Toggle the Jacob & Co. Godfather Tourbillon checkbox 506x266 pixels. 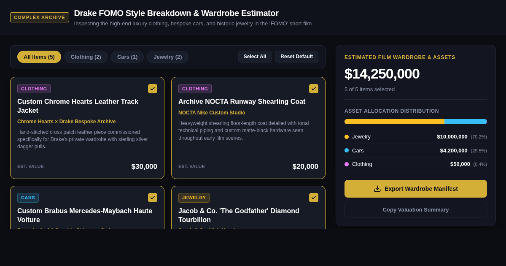314,198
